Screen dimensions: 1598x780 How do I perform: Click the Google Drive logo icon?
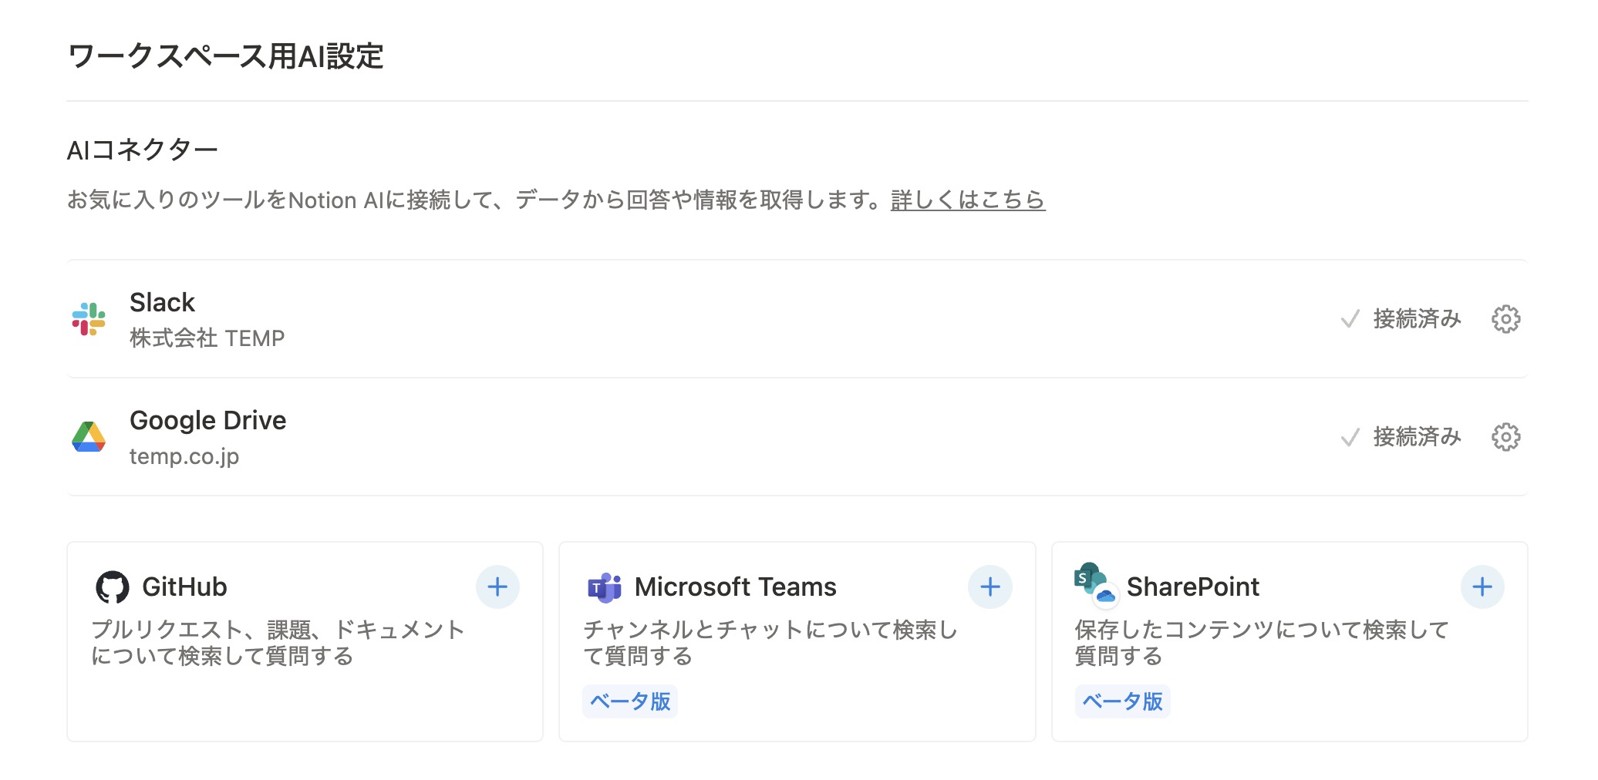[x=89, y=437]
